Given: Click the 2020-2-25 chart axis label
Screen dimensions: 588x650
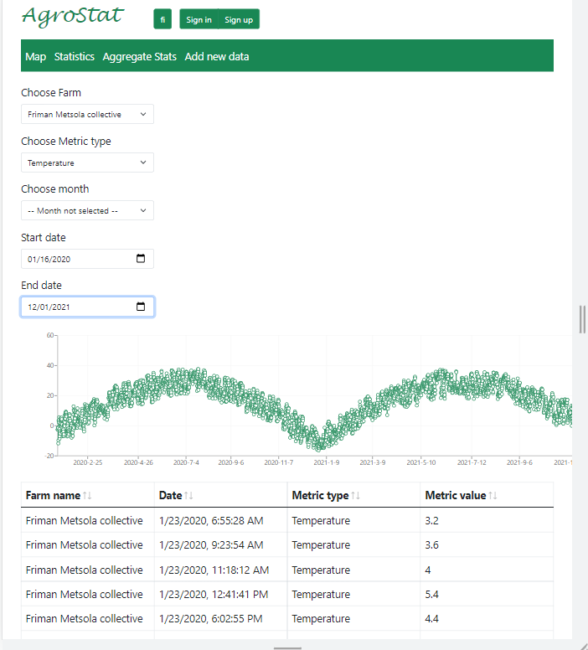Looking at the screenshot, I should 87,462.
